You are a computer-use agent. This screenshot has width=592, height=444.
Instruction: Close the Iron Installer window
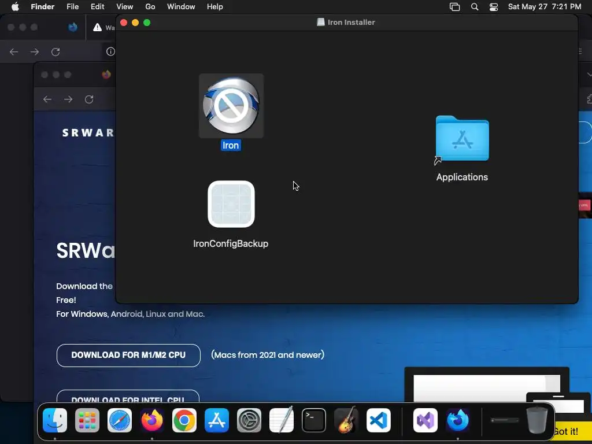[x=124, y=23]
